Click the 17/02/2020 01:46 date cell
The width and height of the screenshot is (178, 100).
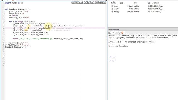click(x=155, y=9)
